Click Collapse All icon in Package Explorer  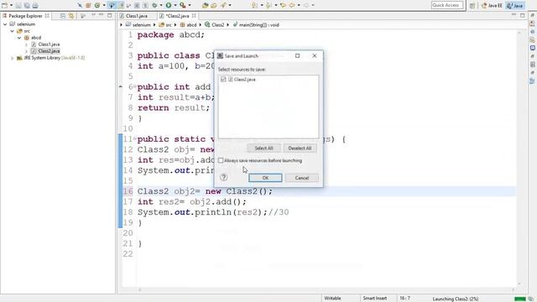click(x=63, y=16)
